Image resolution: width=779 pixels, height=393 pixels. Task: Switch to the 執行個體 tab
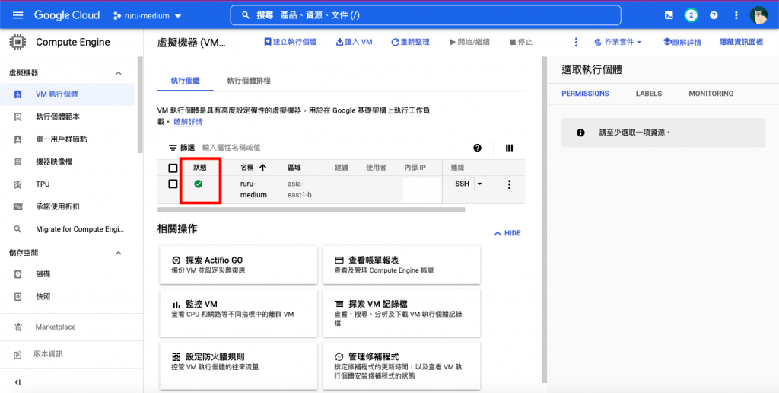[186, 80]
